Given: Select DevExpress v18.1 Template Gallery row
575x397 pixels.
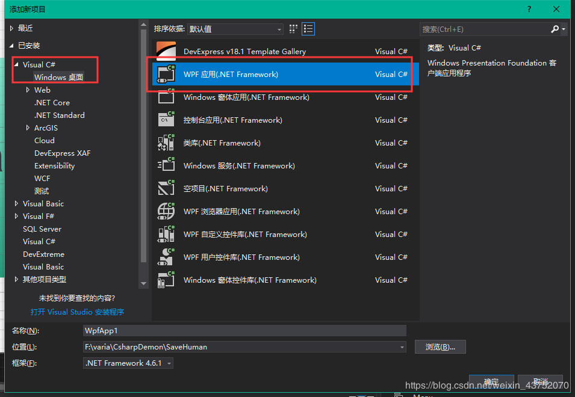Looking at the screenshot, I should (285, 51).
